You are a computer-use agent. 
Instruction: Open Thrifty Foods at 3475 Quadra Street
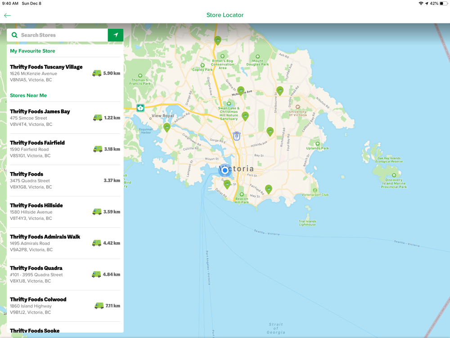[65, 180]
